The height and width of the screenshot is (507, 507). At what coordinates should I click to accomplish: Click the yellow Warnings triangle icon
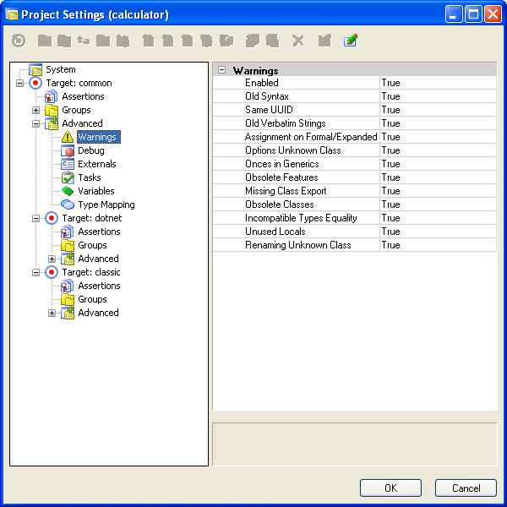tap(68, 137)
